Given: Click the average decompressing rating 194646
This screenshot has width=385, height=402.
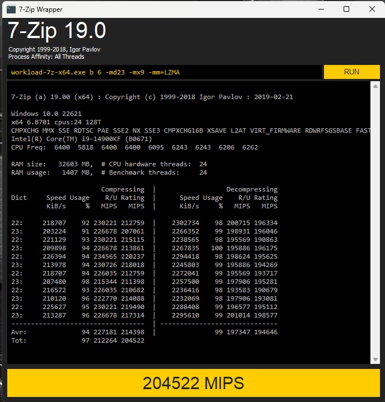Looking at the screenshot, I should click(266, 332).
